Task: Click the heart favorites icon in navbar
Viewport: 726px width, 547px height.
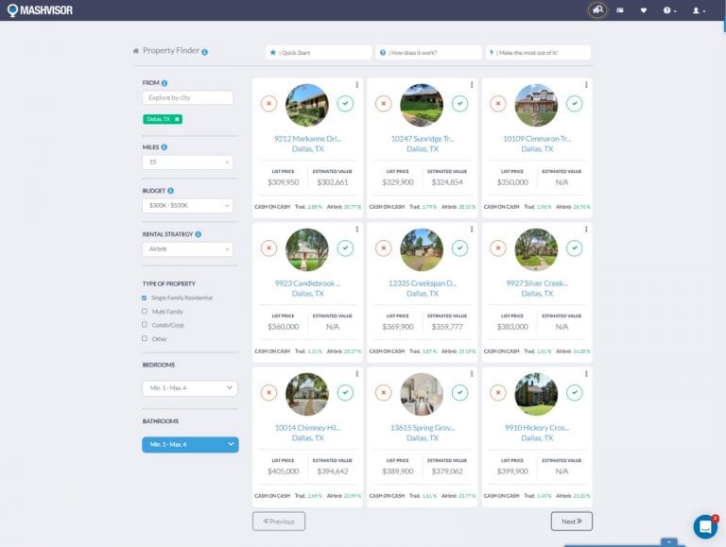Action: pyautogui.click(x=644, y=10)
